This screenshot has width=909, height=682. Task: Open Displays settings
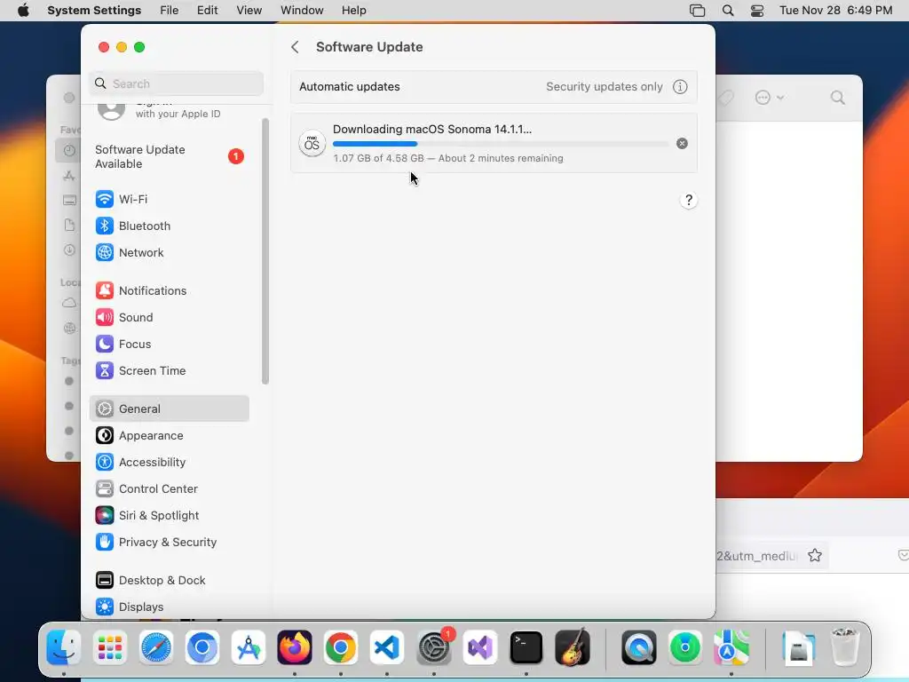170,607
